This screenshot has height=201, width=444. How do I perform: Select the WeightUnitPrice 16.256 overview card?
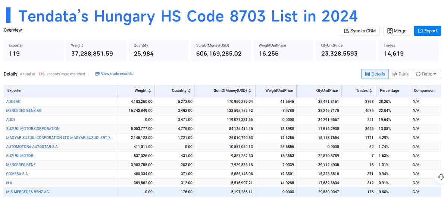click(x=284, y=50)
